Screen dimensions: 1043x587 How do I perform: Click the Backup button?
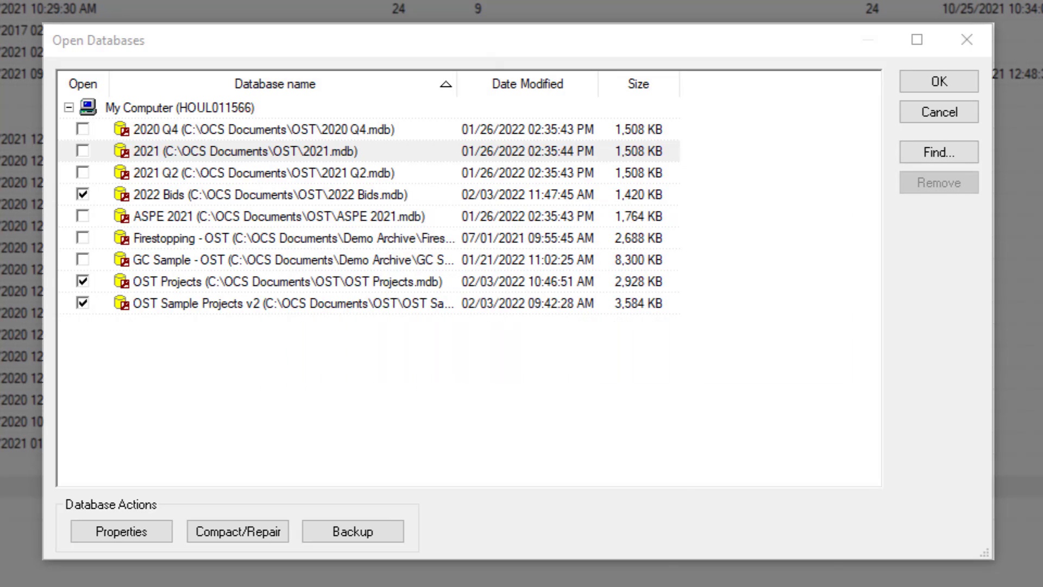click(x=353, y=532)
